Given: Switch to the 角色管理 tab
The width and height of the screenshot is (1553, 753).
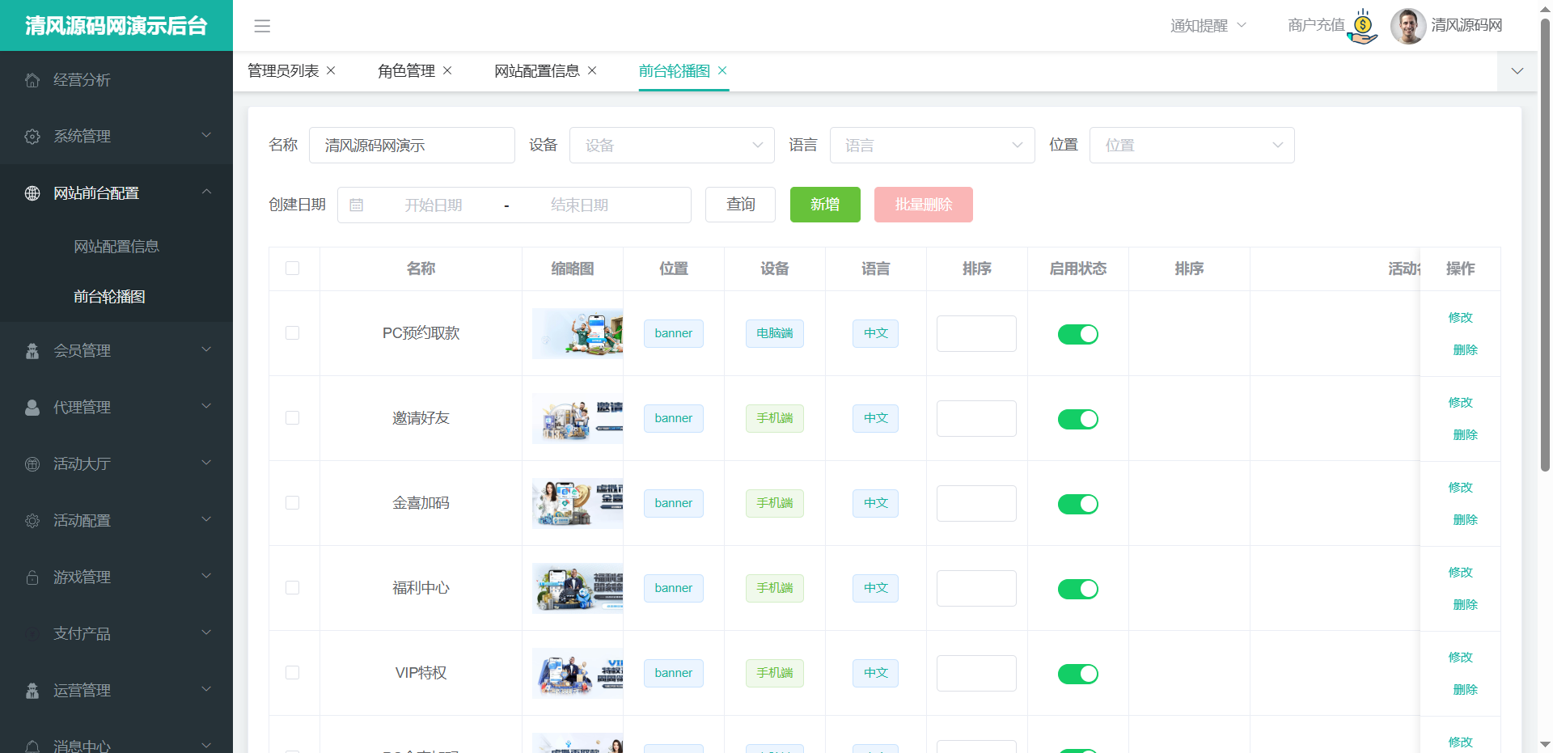Looking at the screenshot, I should click(x=406, y=71).
